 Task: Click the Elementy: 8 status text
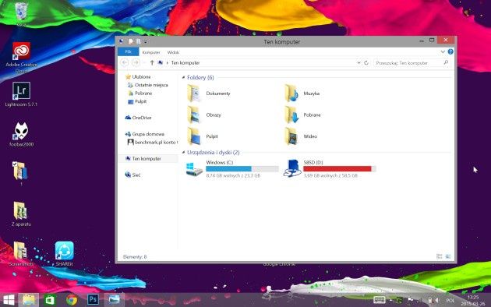[135, 257]
